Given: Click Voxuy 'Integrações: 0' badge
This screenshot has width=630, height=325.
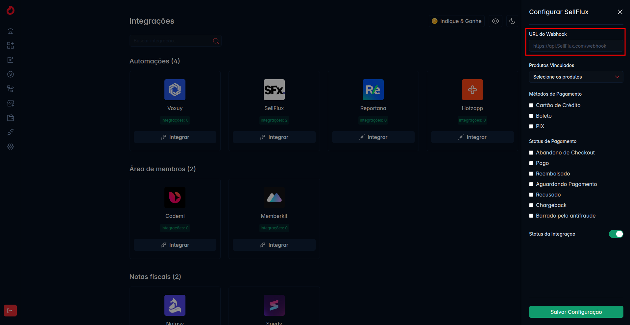Looking at the screenshot, I should pyautogui.click(x=175, y=120).
